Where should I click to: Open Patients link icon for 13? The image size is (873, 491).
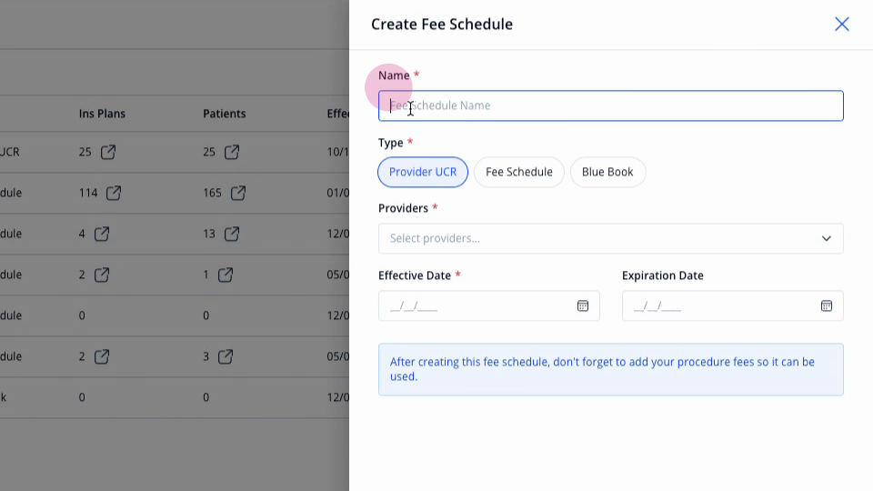232,234
